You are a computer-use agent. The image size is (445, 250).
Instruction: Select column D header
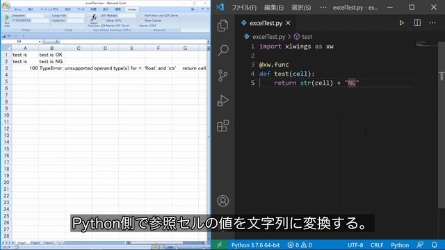click(105, 48)
